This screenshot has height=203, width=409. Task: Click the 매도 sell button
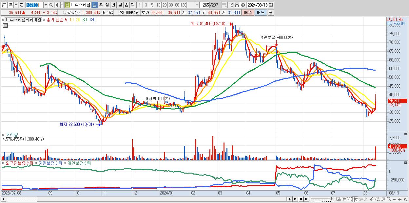(261, 12)
